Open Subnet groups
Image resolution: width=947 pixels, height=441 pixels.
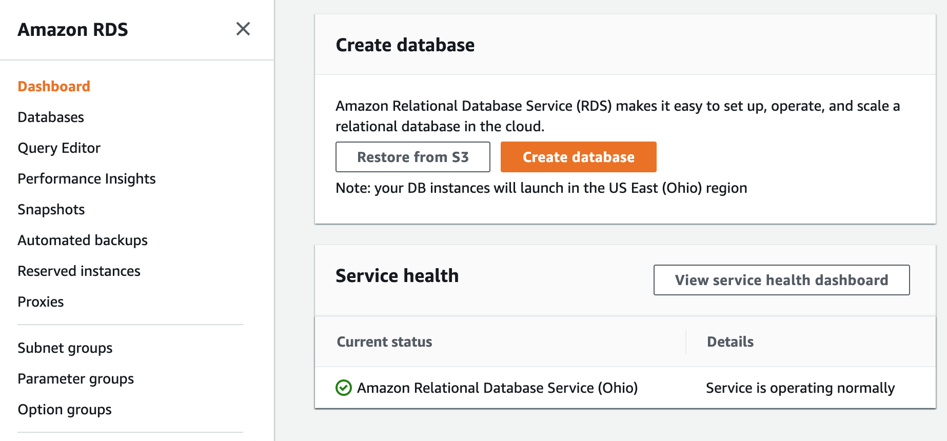coord(65,348)
